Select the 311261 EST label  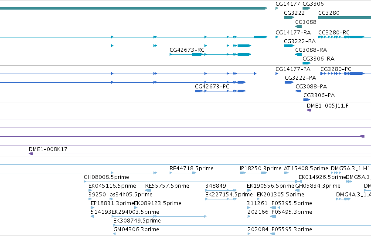pos(257,204)
